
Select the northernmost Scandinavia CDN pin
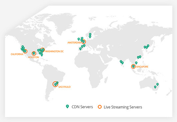coord(90,34)
